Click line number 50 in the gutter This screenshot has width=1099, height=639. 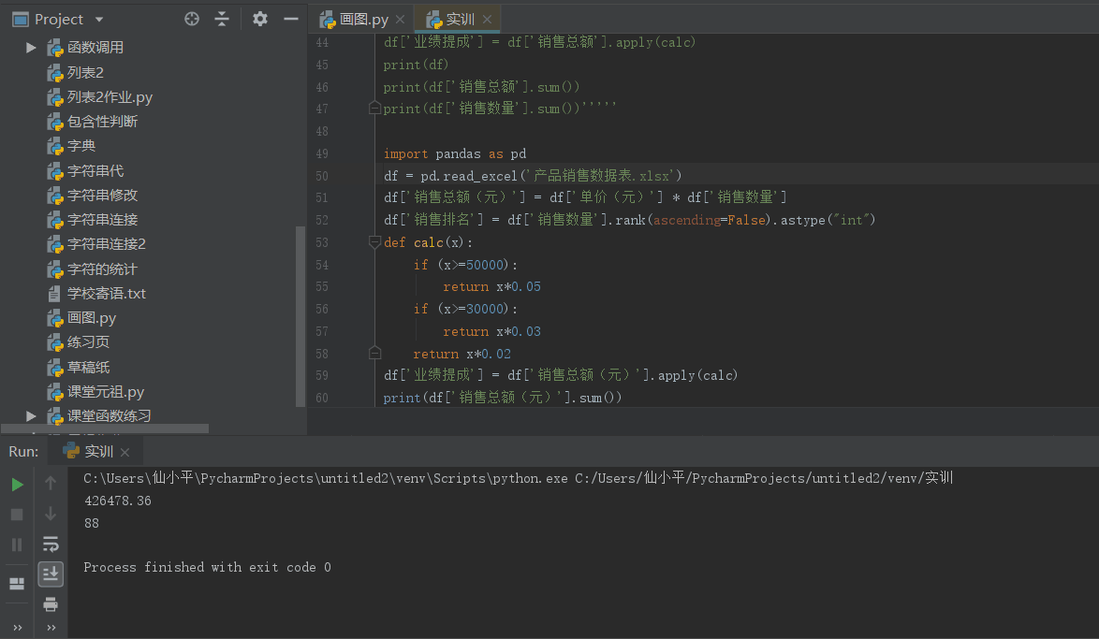[x=322, y=176]
